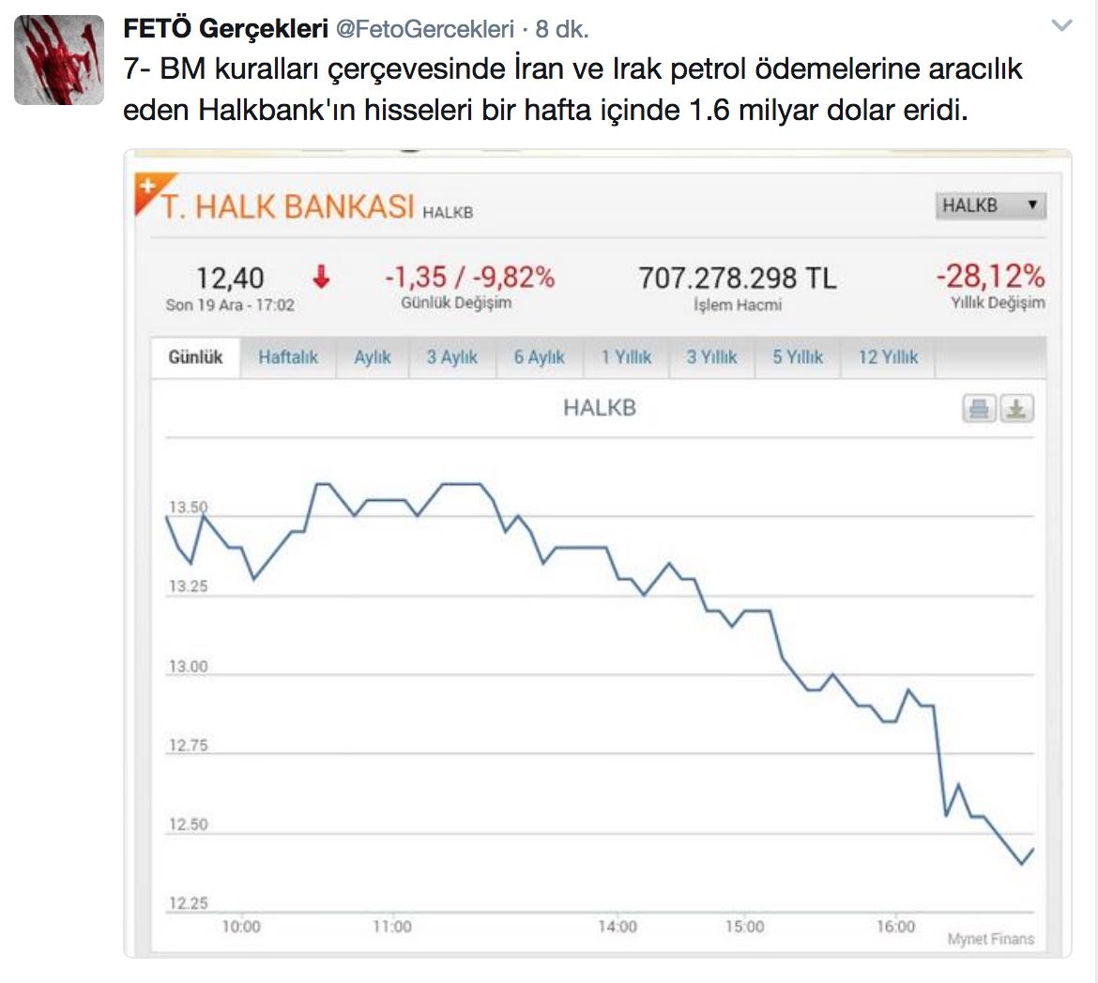This screenshot has height=983, width=1098.
Task: Switch to the 5 Yıllık tab
Action: click(798, 357)
